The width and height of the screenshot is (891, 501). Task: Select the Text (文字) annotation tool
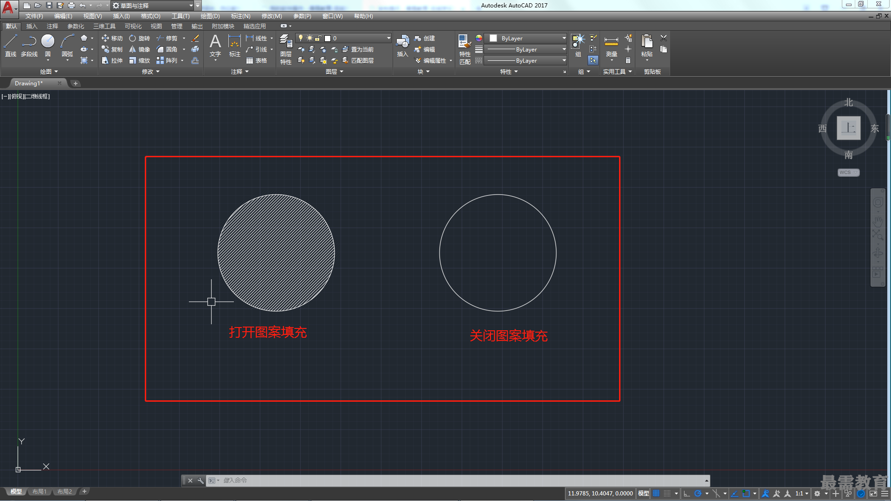215,45
